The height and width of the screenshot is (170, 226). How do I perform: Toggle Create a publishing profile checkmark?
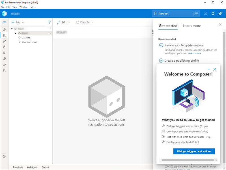(161, 61)
